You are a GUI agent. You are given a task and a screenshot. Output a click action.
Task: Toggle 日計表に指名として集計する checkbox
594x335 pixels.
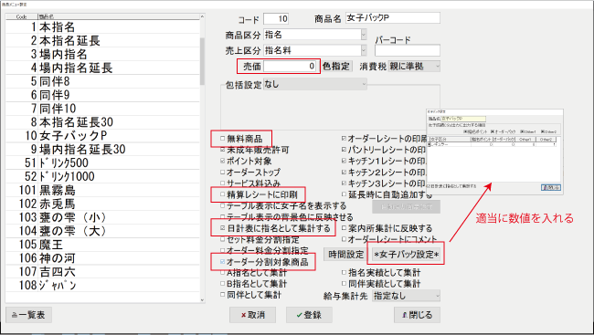tap(223, 228)
